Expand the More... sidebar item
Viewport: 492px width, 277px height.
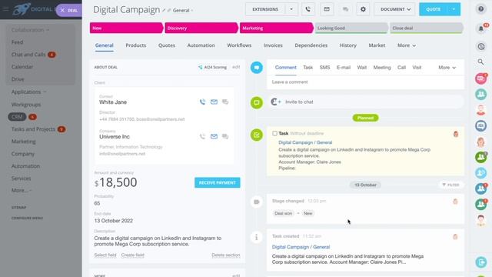click(22, 190)
